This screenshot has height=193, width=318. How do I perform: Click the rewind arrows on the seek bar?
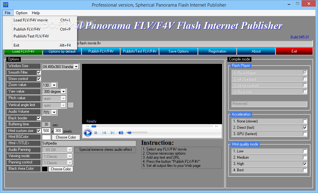(x=88, y=126)
